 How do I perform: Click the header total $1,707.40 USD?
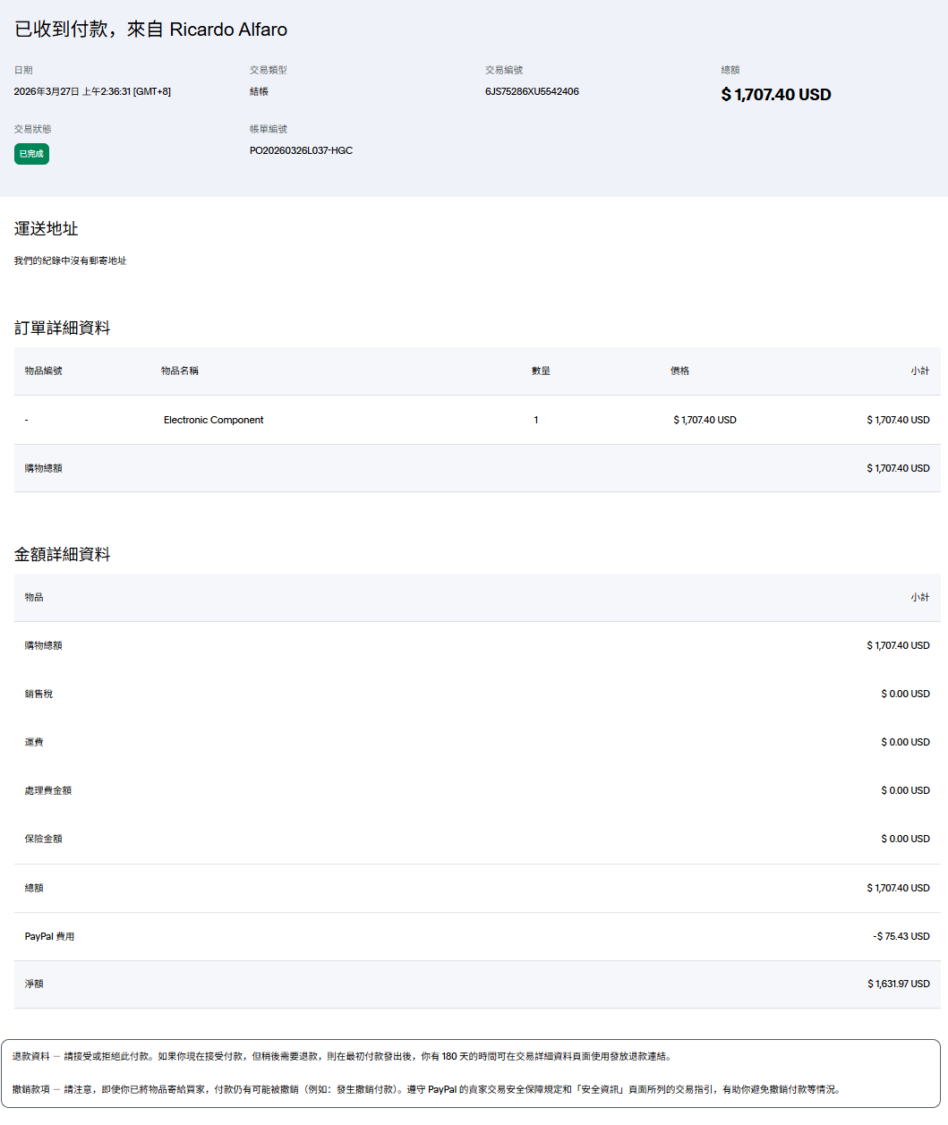(x=775, y=95)
